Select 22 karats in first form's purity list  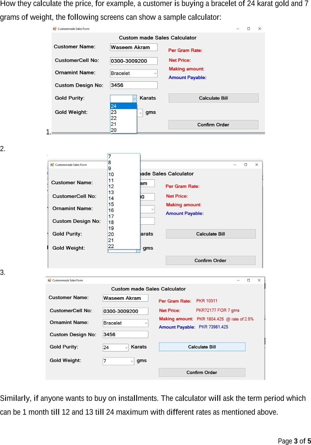pyautogui.click(x=123, y=118)
